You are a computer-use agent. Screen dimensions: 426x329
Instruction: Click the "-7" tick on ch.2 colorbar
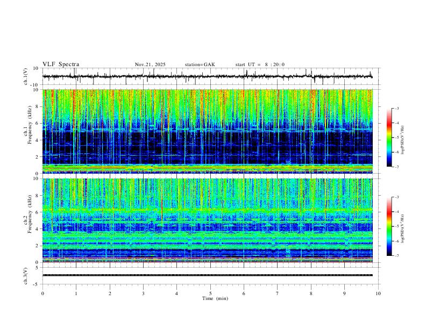coord(396,256)
